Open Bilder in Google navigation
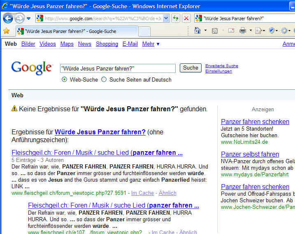295x234 pixels. click(x=28, y=44)
